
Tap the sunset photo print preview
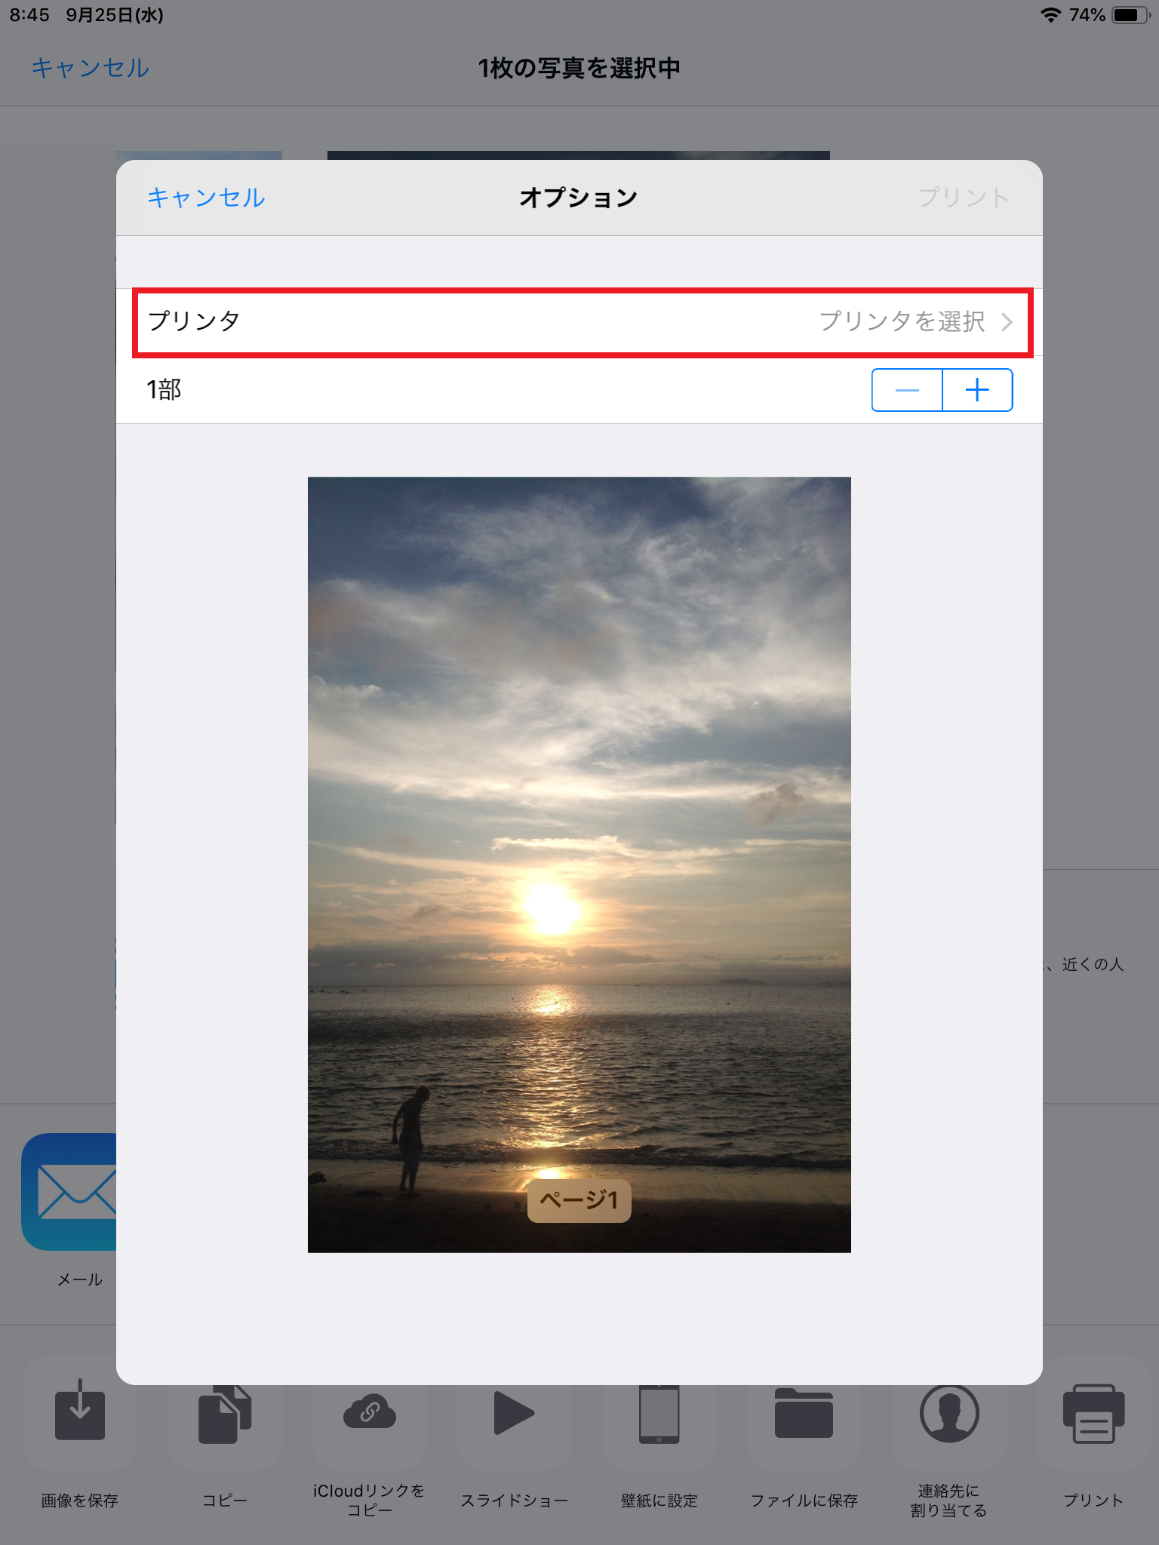click(579, 865)
